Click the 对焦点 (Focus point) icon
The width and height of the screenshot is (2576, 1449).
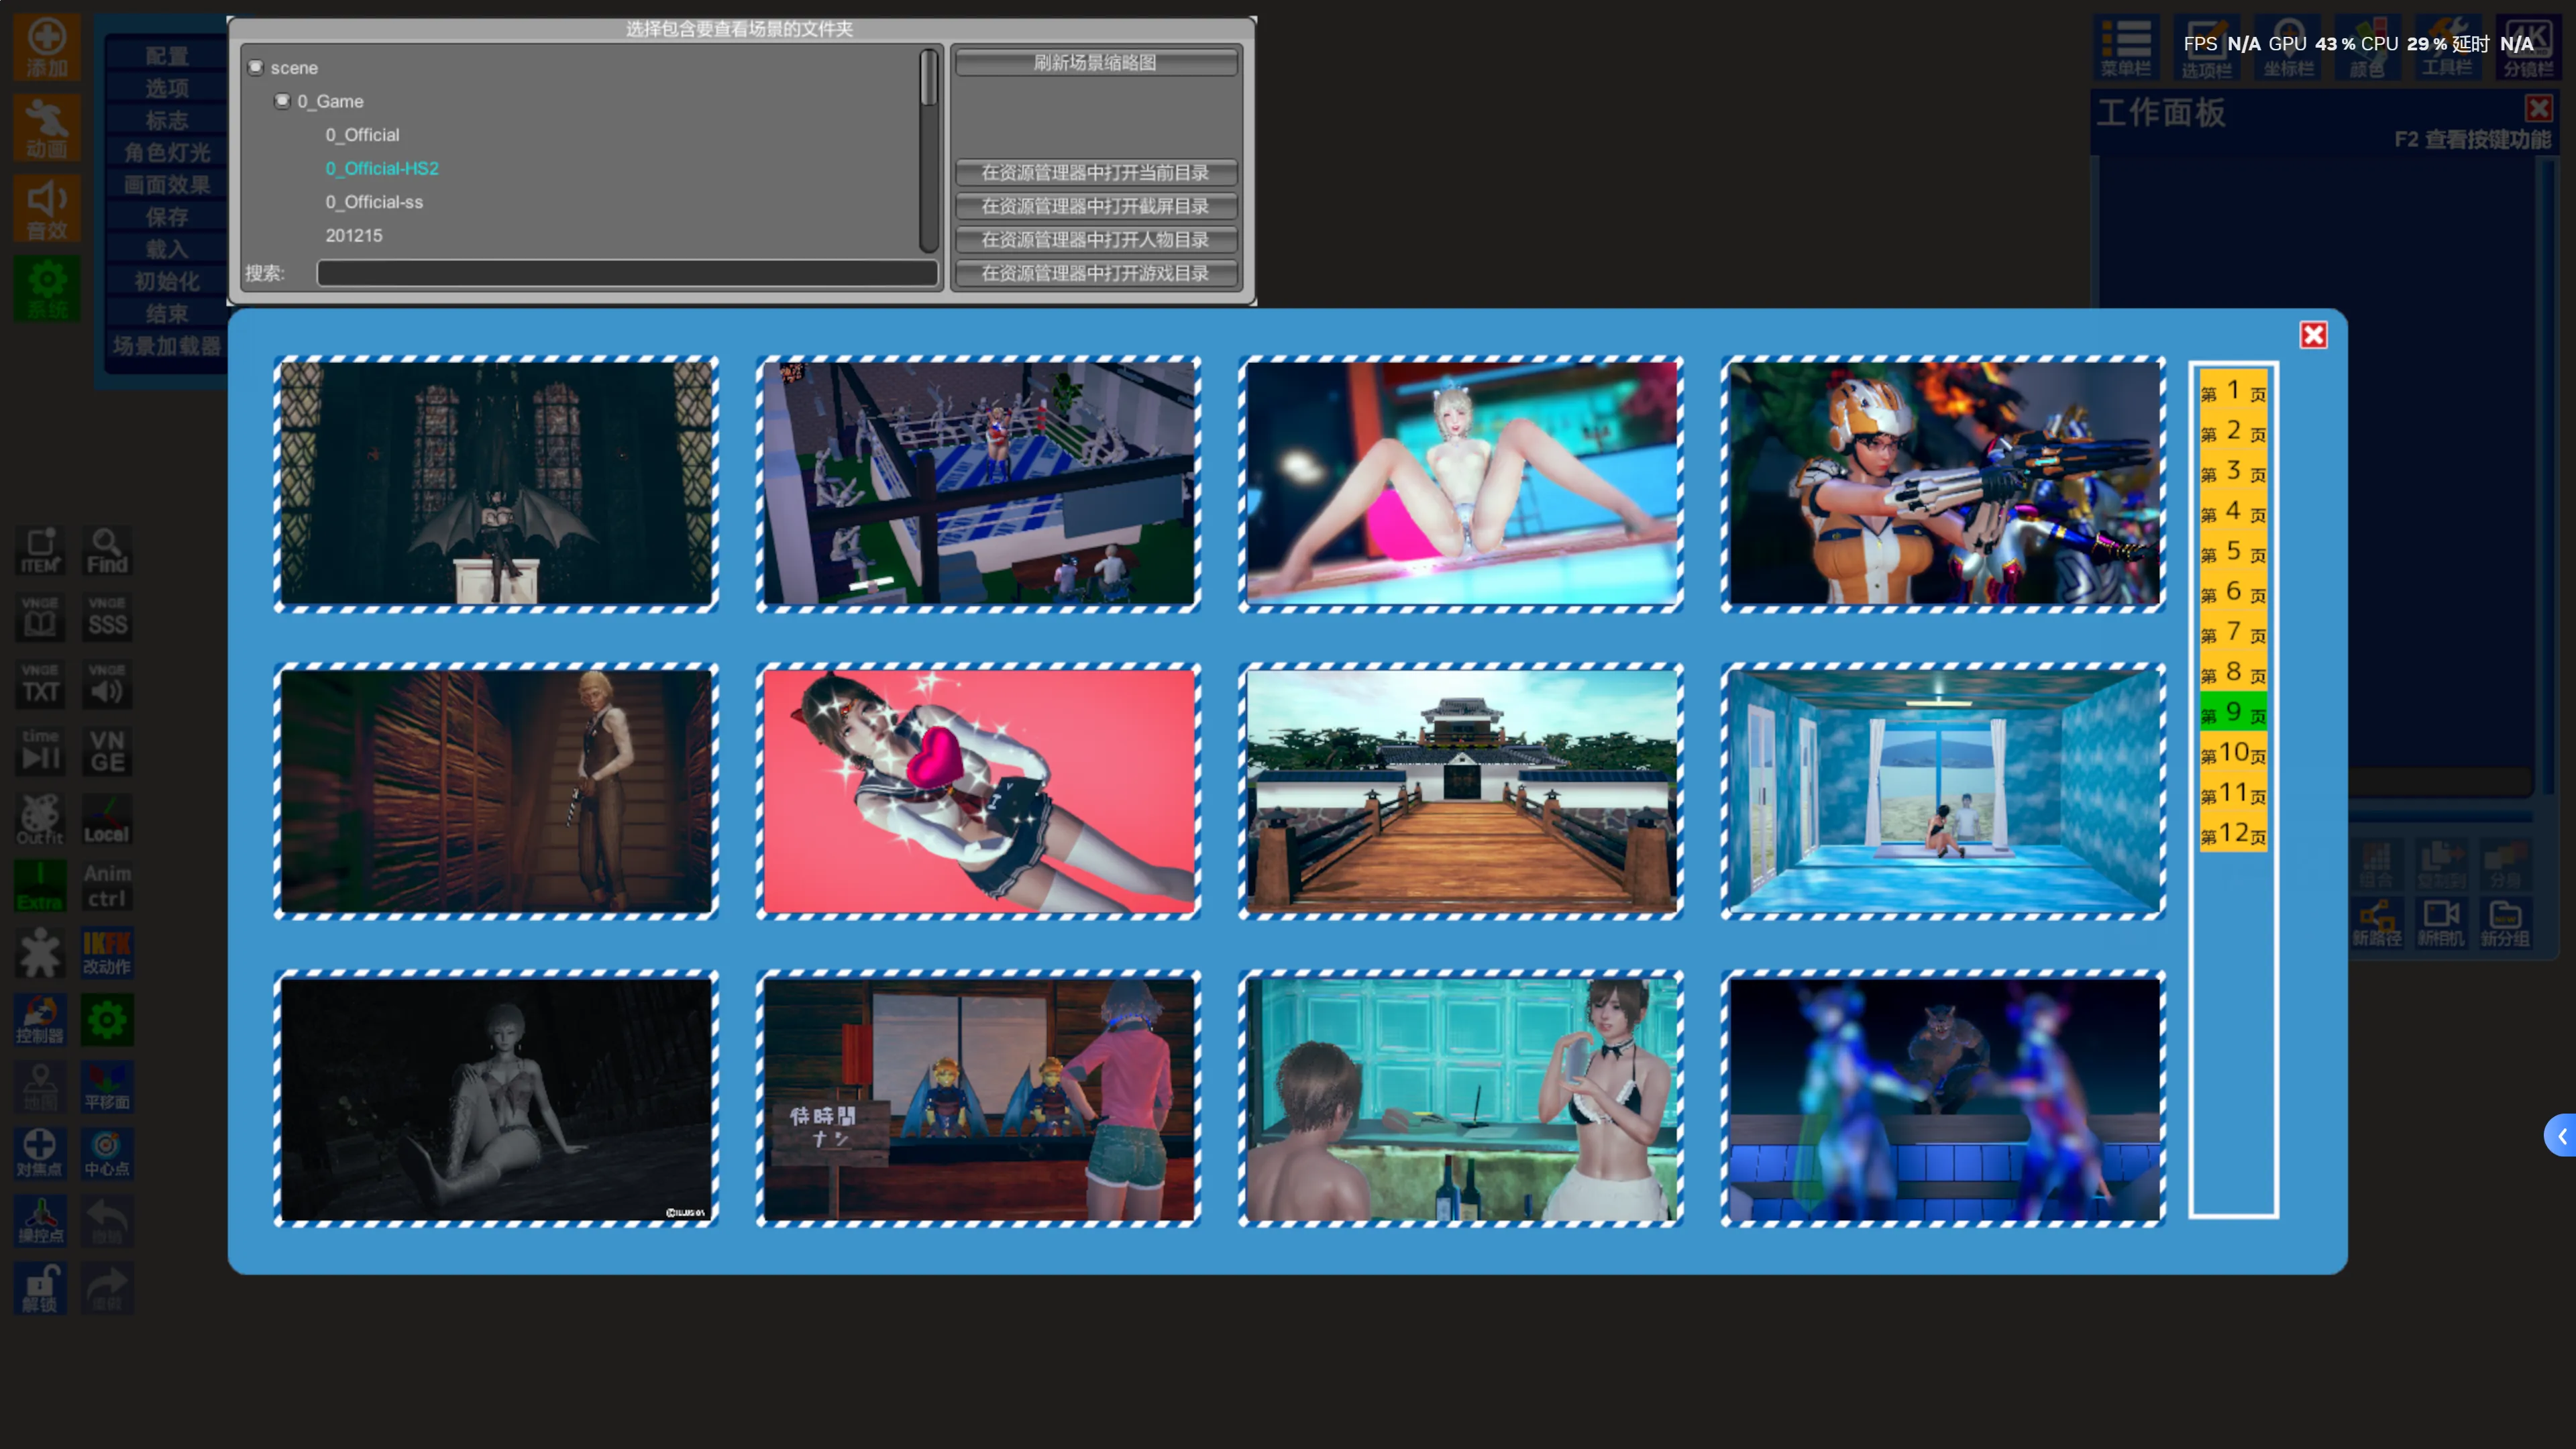[40, 1154]
